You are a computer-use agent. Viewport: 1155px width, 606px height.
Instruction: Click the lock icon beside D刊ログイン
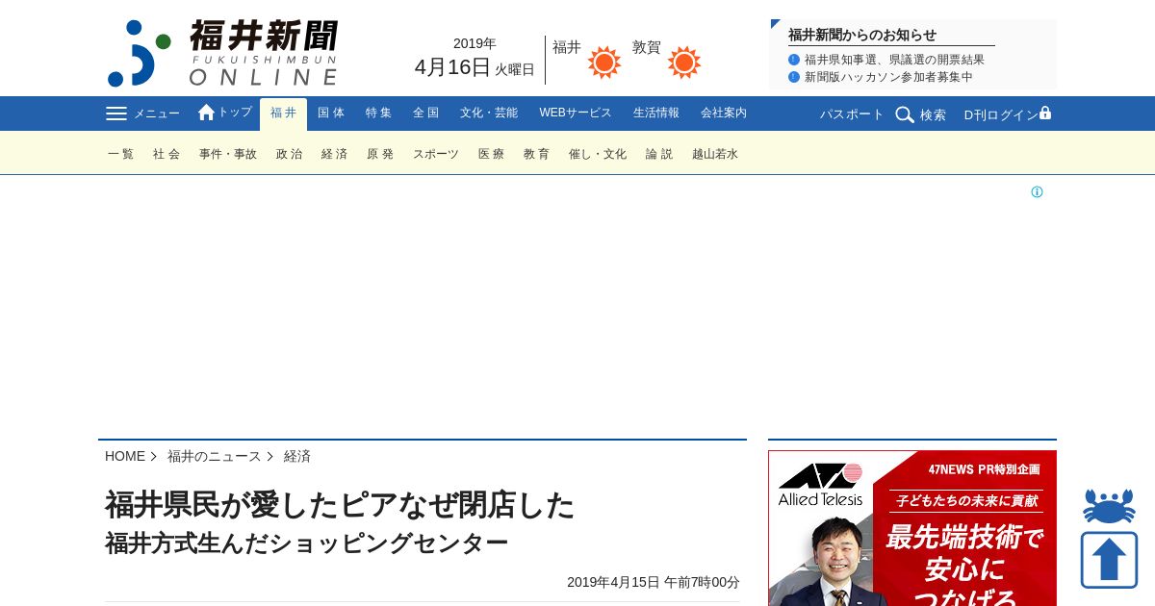(1045, 113)
